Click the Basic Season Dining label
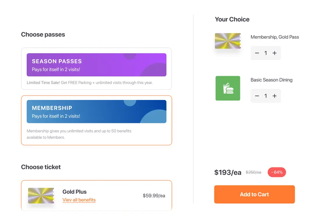Image resolution: width=316 pixels, height=218 pixels. pos(271,80)
